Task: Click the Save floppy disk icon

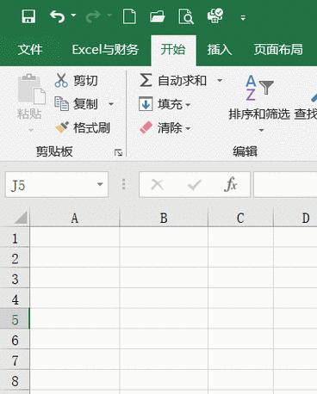Action: click(x=28, y=16)
